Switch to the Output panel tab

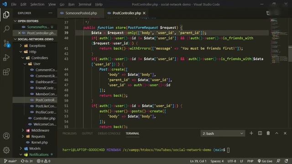87,133
